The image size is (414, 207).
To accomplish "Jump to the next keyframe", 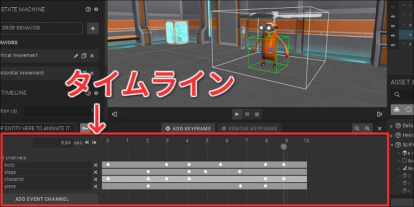I will [94, 143].
